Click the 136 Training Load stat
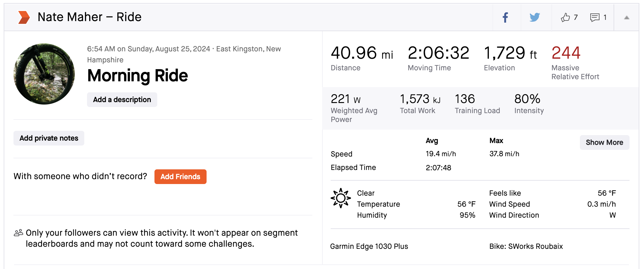Viewport: 643px width, 269px height. [x=465, y=99]
